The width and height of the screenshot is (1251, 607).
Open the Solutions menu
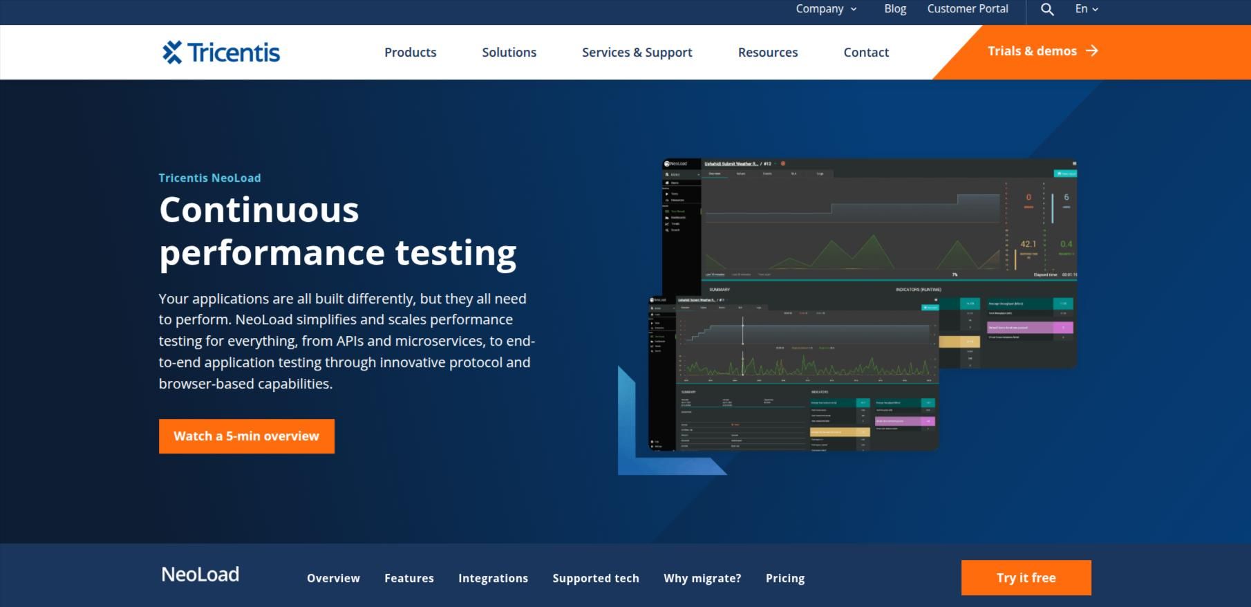tap(509, 53)
